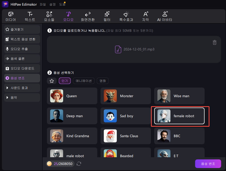Open the 특수효과 (Special Effects) panel
226x171 pixels.
126,16
